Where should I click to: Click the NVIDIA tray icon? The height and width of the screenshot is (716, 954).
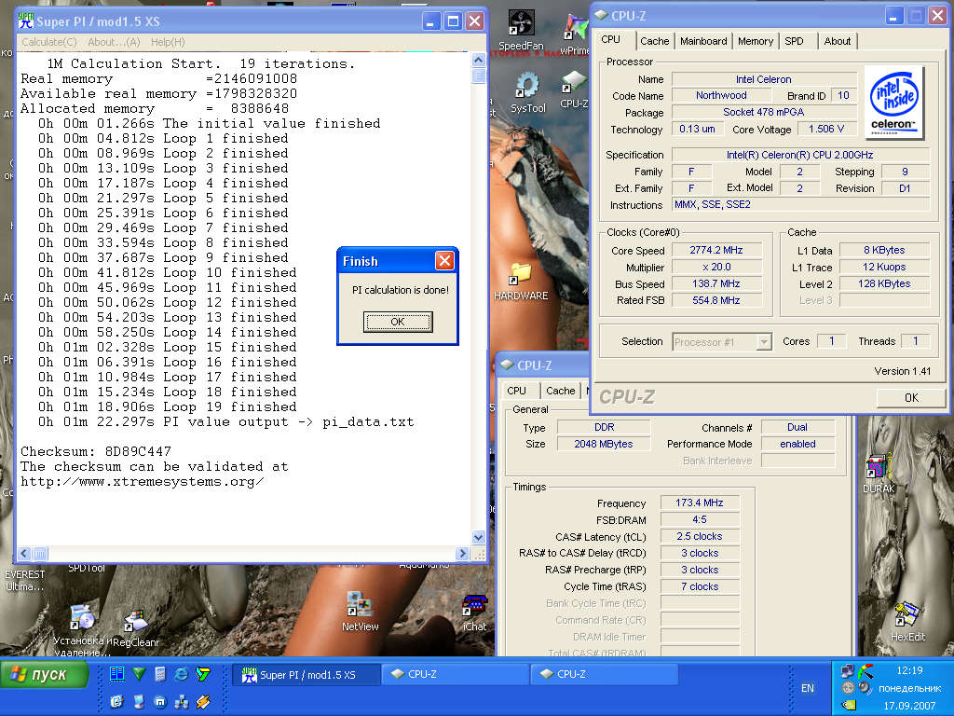[x=849, y=705]
